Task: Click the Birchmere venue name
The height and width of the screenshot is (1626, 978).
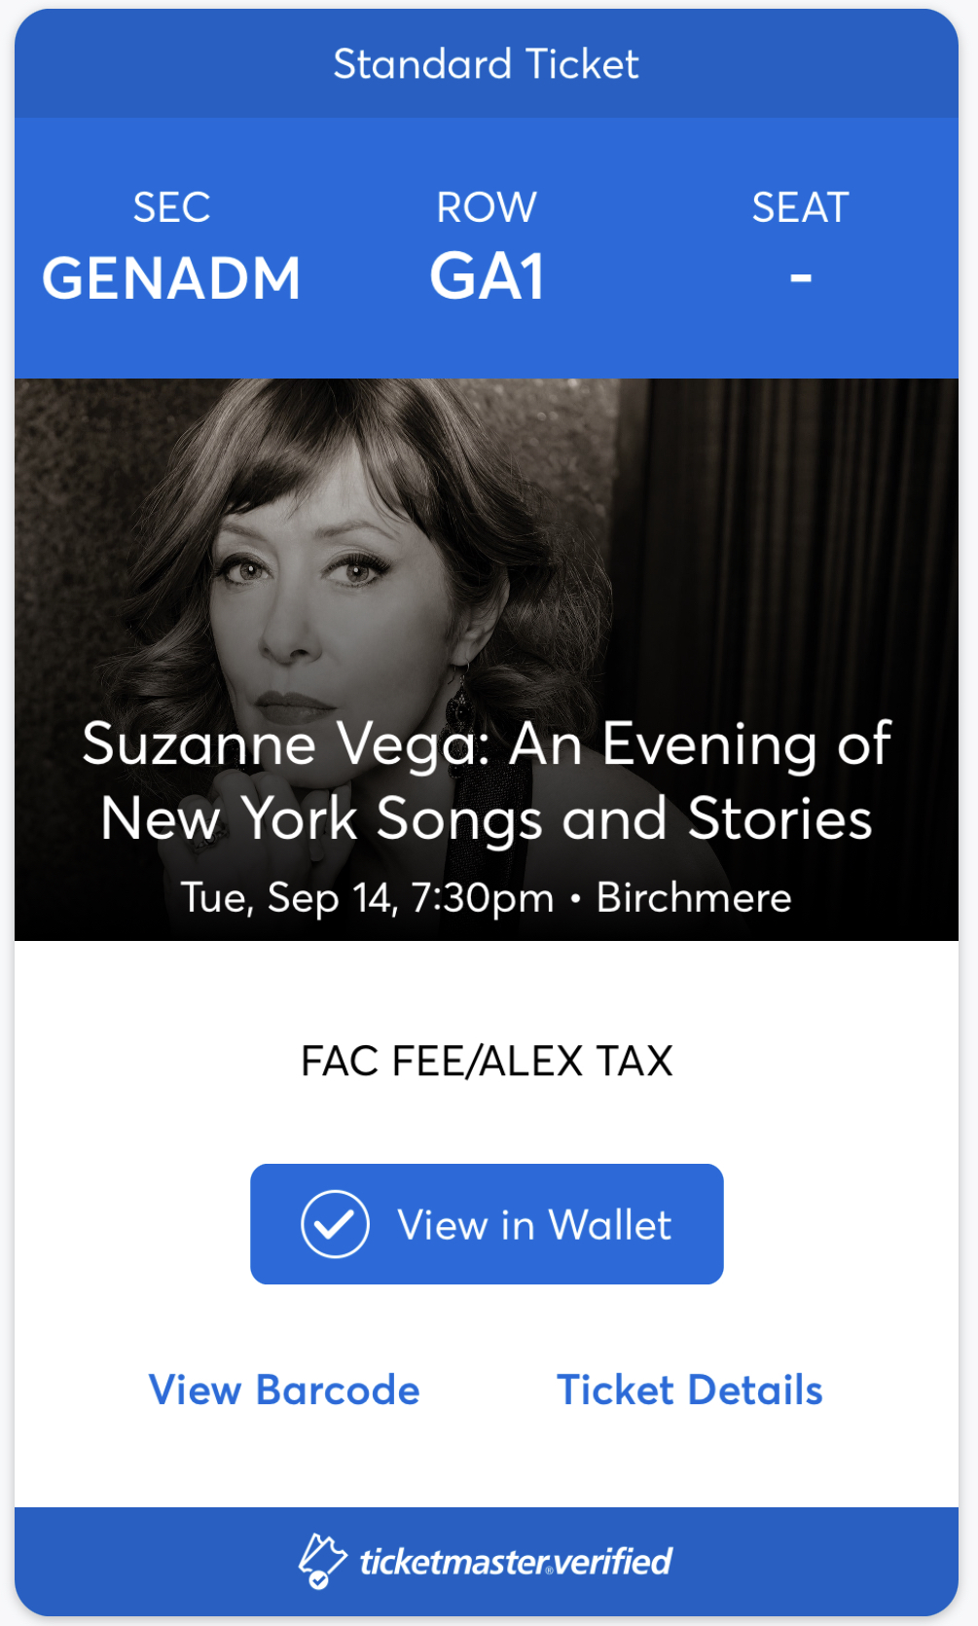Action: [x=694, y=897]
